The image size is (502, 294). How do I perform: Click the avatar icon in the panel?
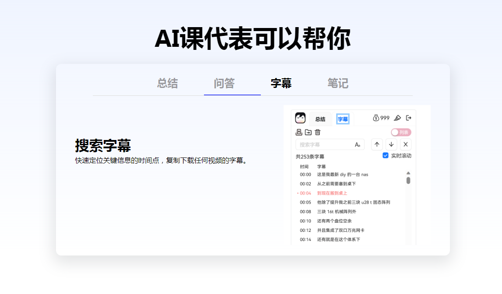tap(300, 118)
